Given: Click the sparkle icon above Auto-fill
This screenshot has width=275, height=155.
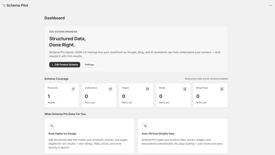Looking at the screenshot, I should click(x=145, y=126).
